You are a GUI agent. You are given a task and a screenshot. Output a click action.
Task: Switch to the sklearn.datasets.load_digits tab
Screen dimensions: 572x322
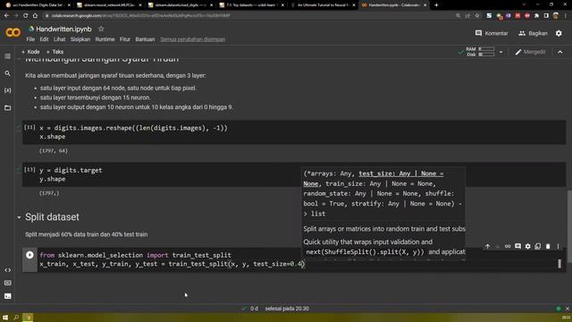[180, 5]
